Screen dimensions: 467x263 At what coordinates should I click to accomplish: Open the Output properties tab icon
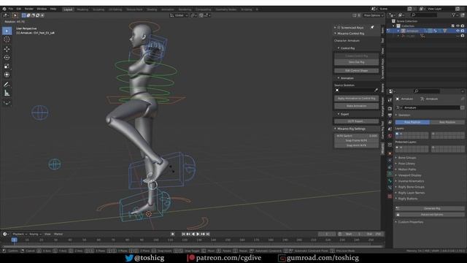pos(390,115)
